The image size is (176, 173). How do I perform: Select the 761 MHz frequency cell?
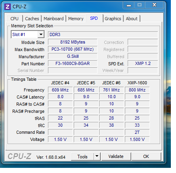(x=111, y=90)
